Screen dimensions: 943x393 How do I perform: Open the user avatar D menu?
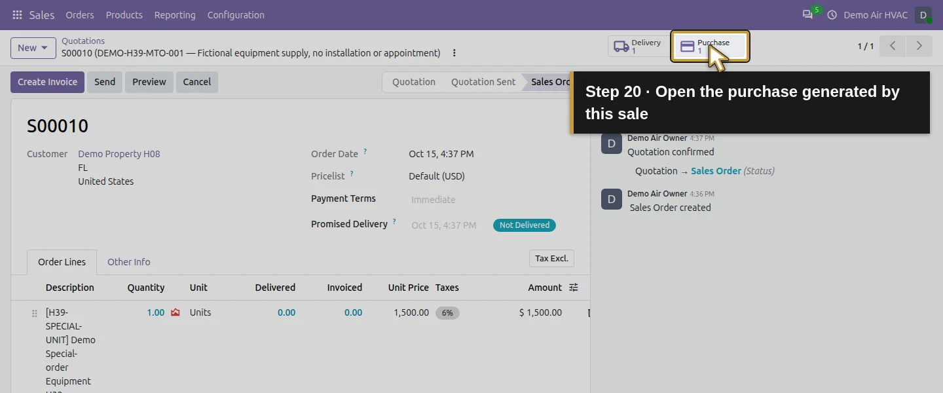(x=923, y=14)
